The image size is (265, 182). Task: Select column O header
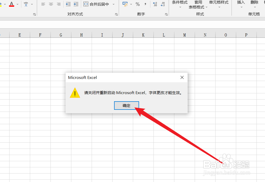click(226, 35)
